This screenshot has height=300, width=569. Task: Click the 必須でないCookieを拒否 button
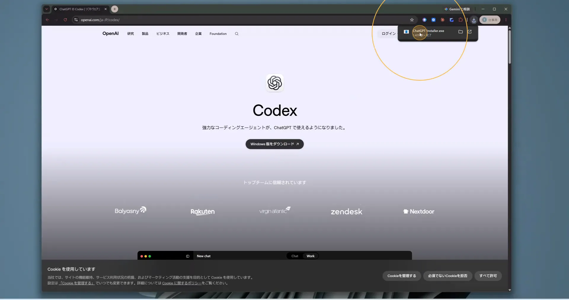(x=447, y=276)
